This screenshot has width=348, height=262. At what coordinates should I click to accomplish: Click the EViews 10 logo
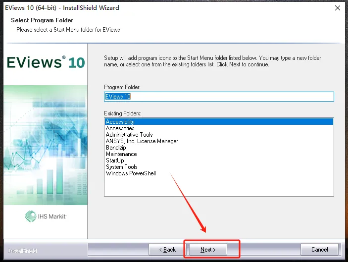point(46,62)
